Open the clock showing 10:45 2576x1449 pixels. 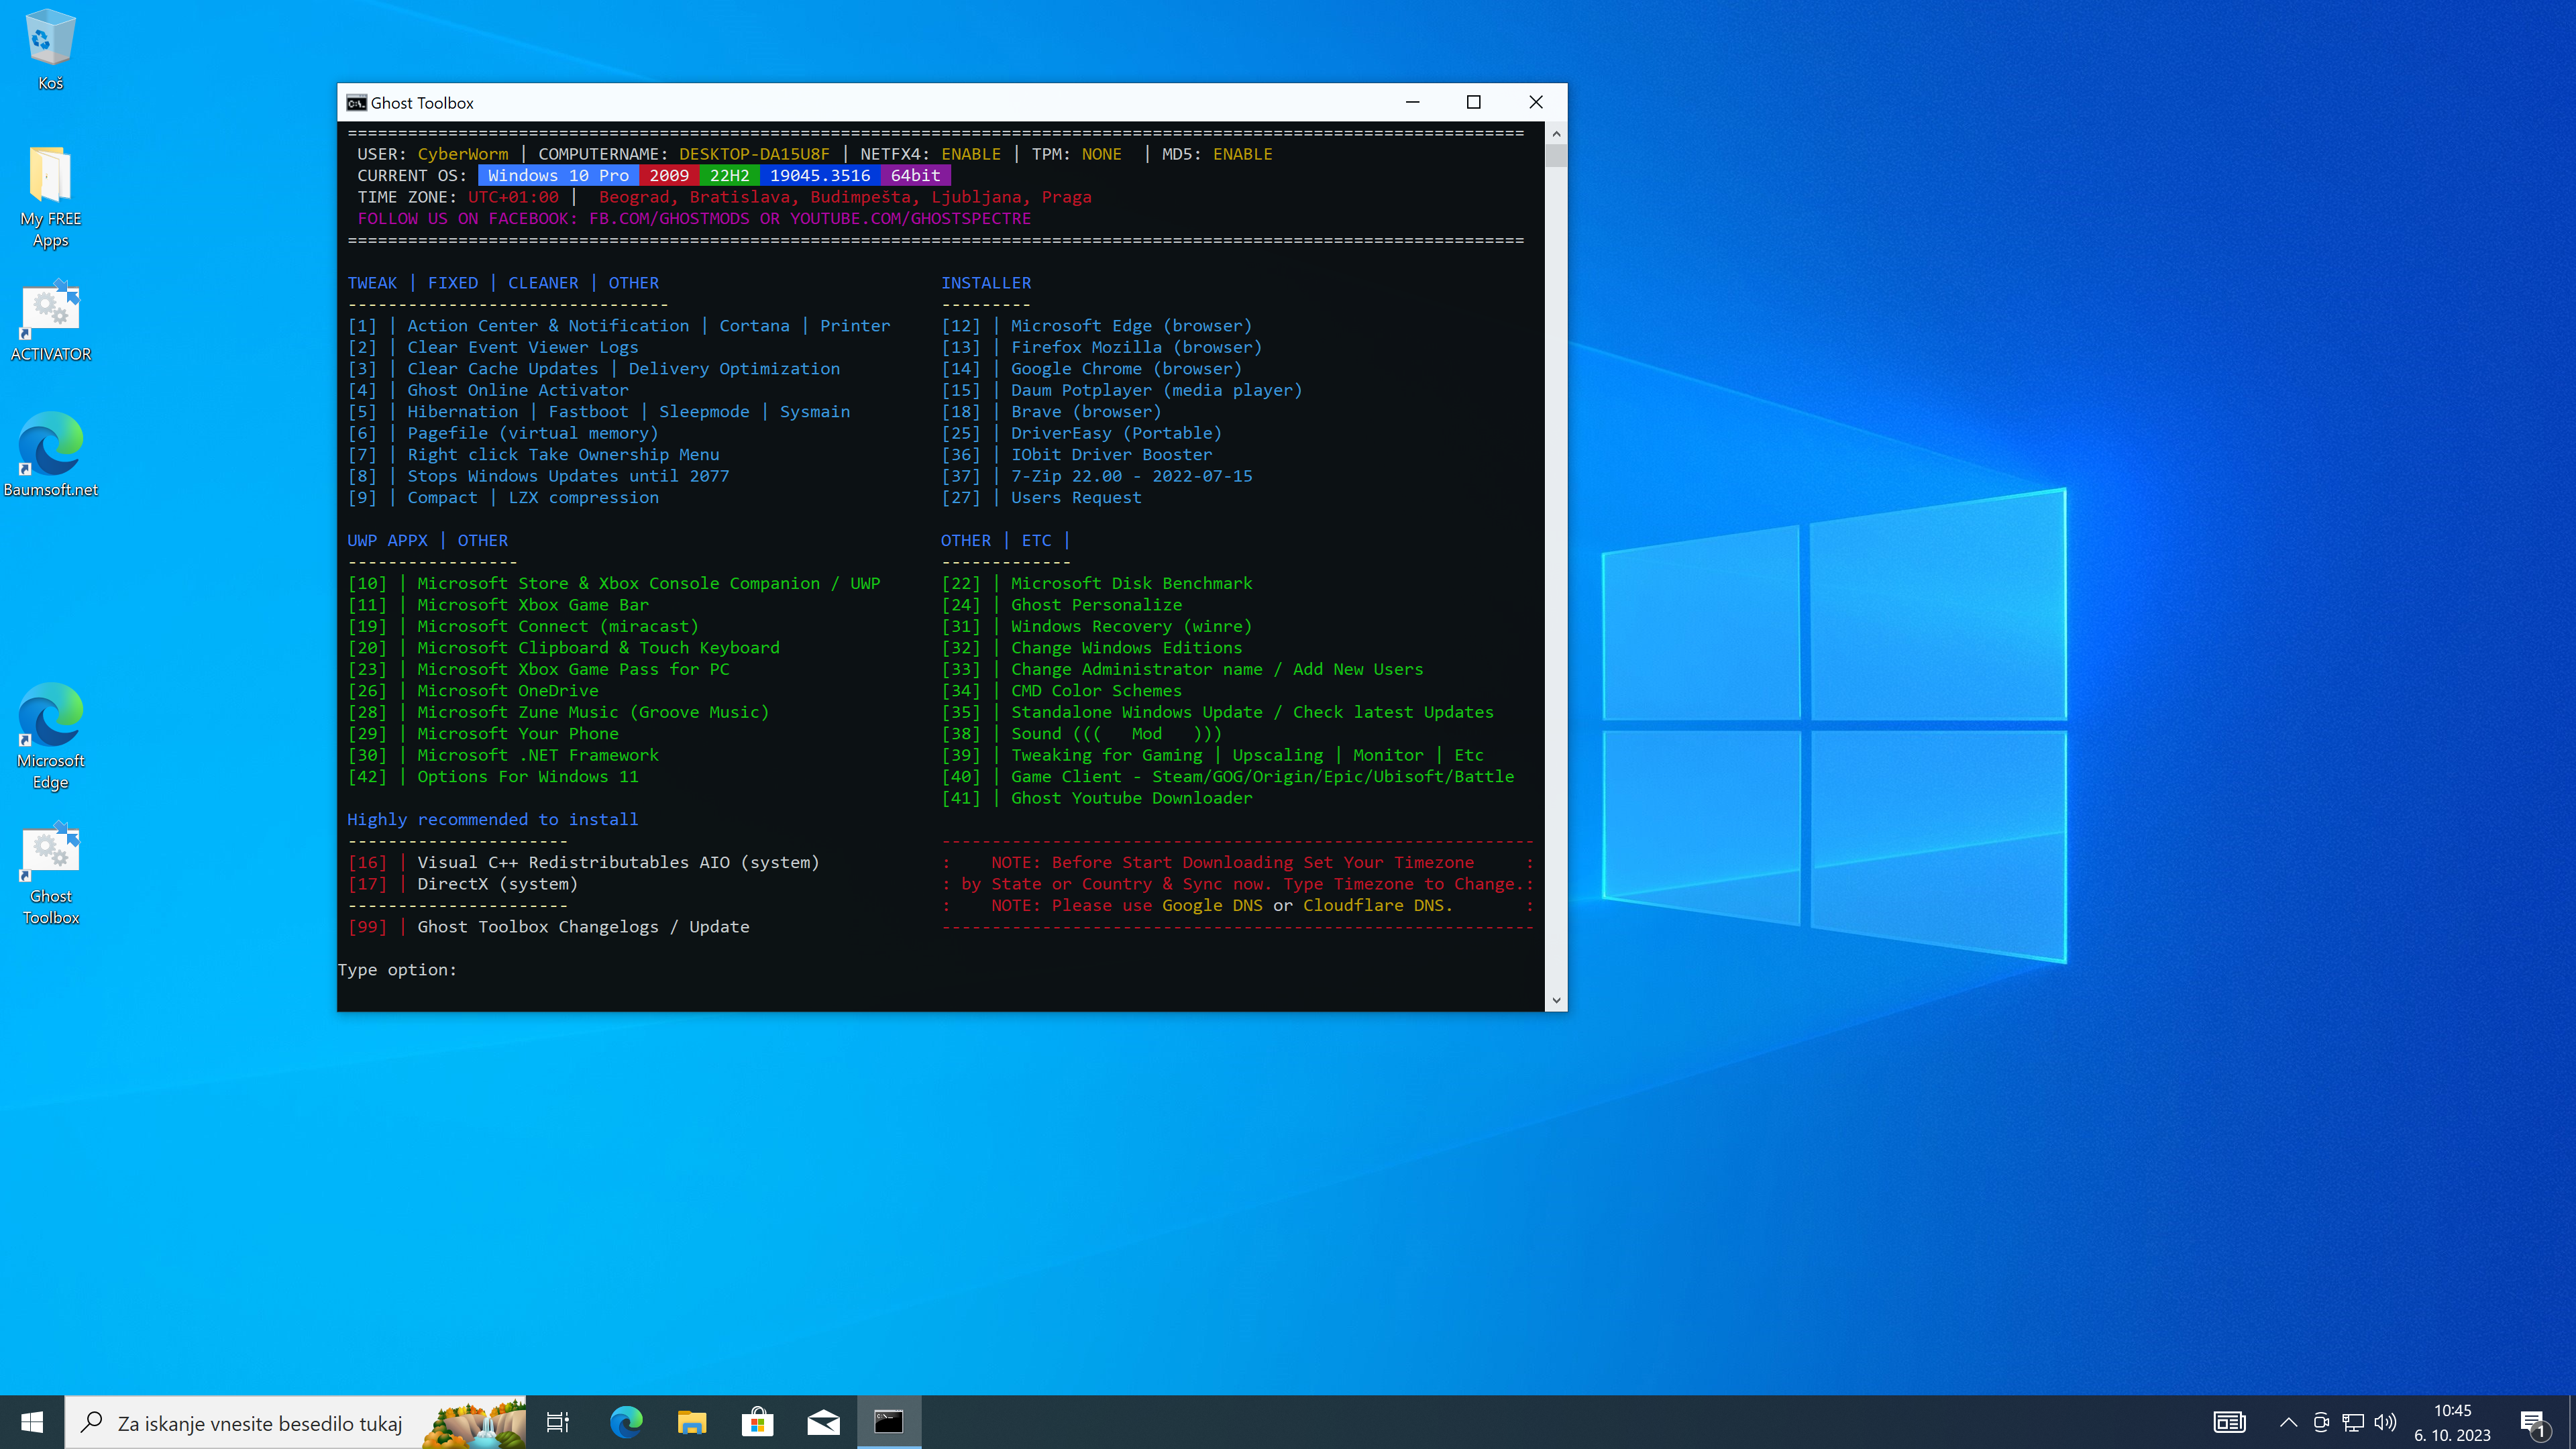coord(2452,1422)
